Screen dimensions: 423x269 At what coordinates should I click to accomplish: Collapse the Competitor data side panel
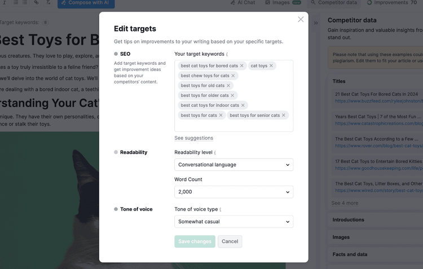[x=316, y=23]
